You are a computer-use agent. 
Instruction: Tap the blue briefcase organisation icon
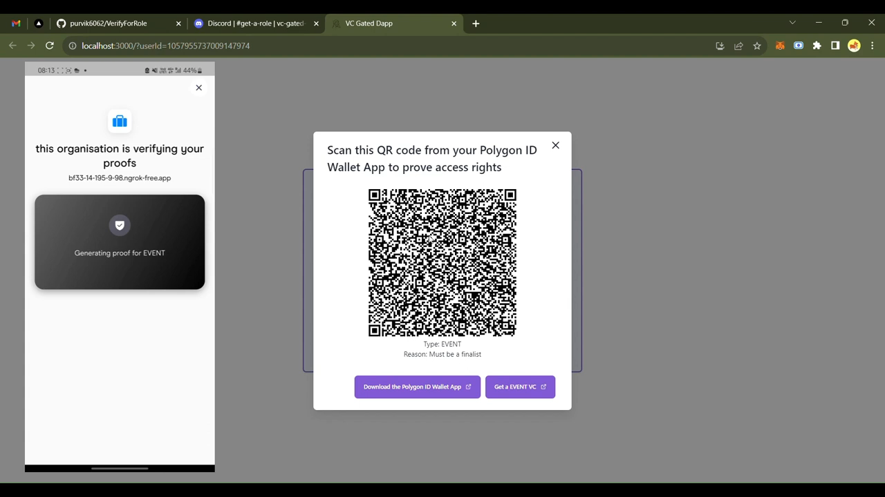tap(120, 121)
